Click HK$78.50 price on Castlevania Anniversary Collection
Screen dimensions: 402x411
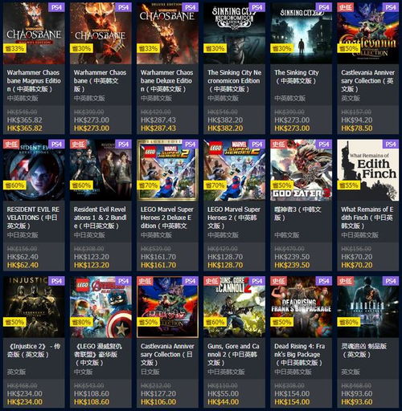click(x=357, y=128)
